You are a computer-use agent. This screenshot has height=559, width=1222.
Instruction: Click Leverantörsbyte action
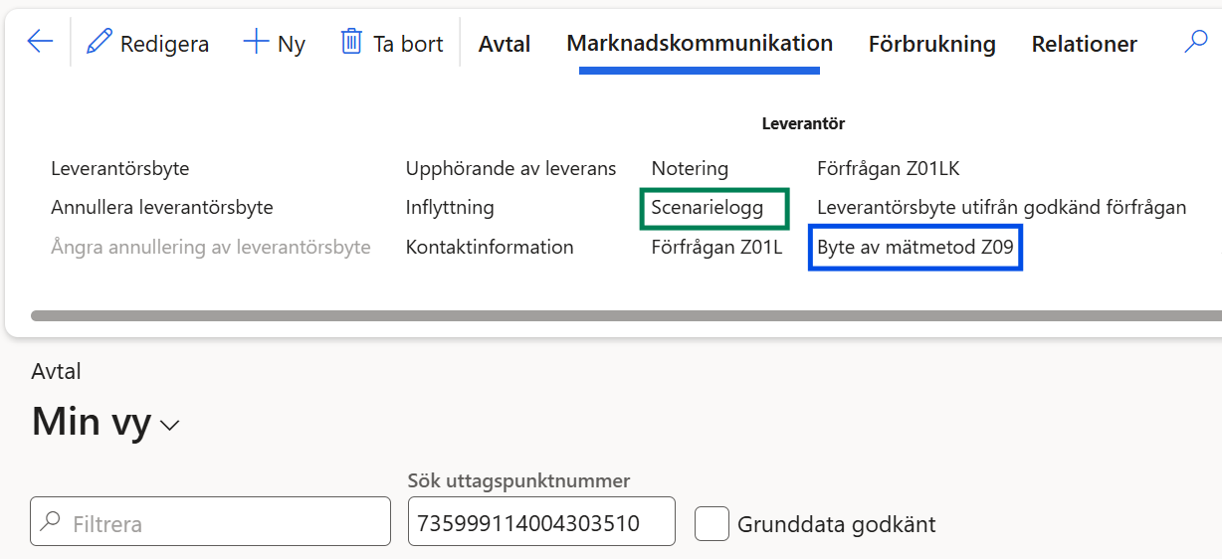120,168
